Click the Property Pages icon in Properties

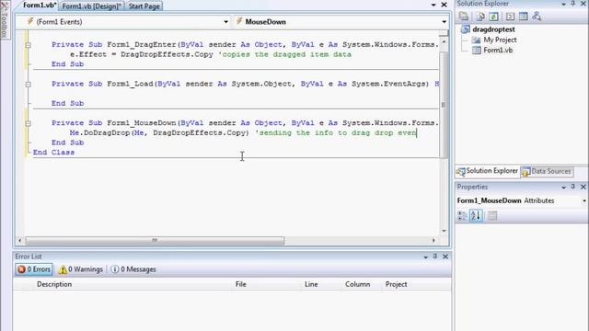492,215
